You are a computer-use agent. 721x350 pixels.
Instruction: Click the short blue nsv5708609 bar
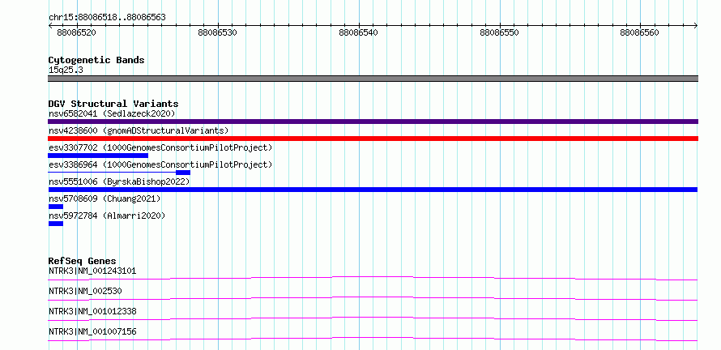tap(56, 207)
